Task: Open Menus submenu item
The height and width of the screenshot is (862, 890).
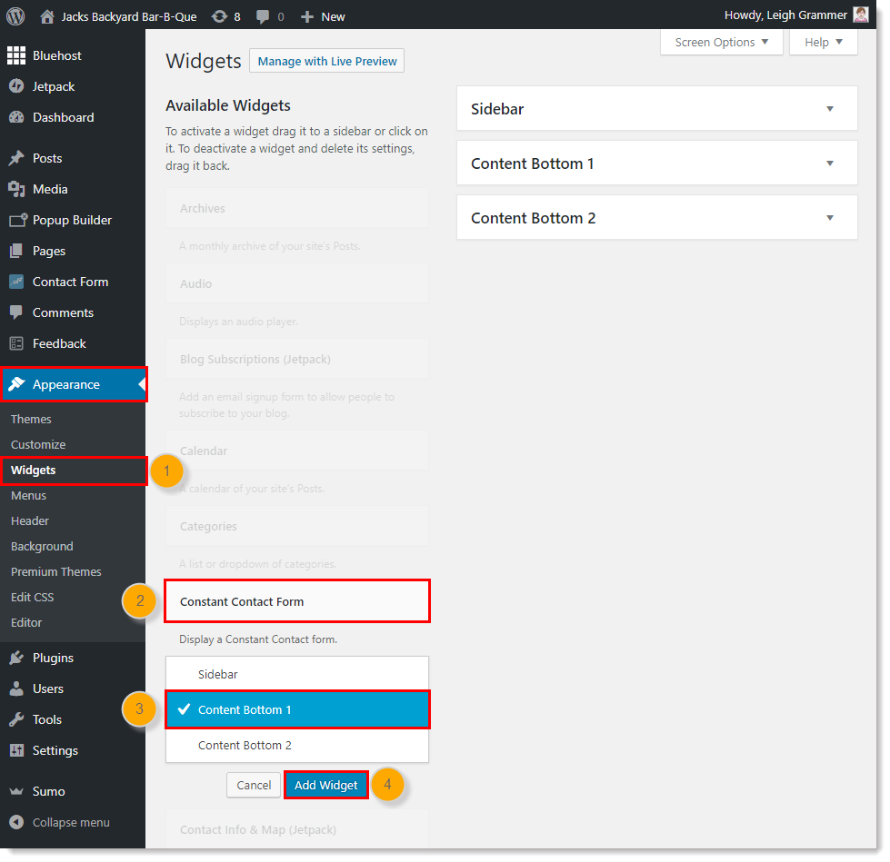Action: coord(28,496)
